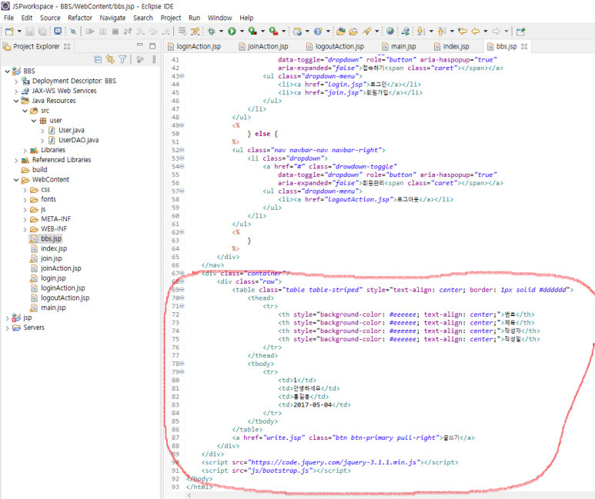Open the File menu
595x499 pixels.
click(8, 18)
